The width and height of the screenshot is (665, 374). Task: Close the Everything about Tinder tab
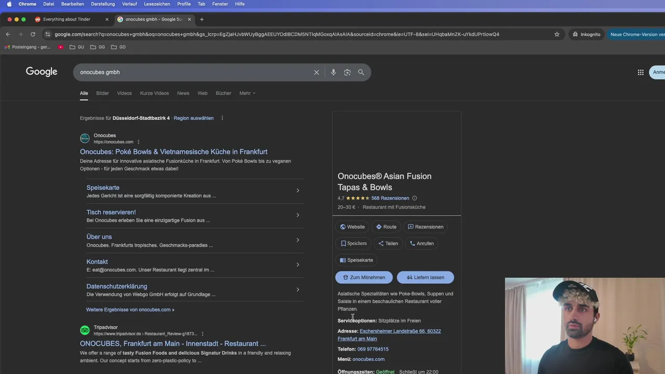click(x=107, y=20)
